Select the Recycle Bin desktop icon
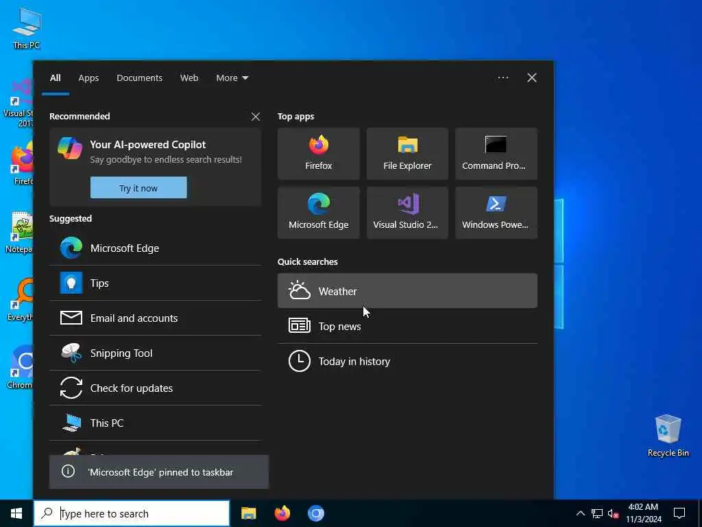Viewport: 702px width, 527px height. tap(668, 436)
